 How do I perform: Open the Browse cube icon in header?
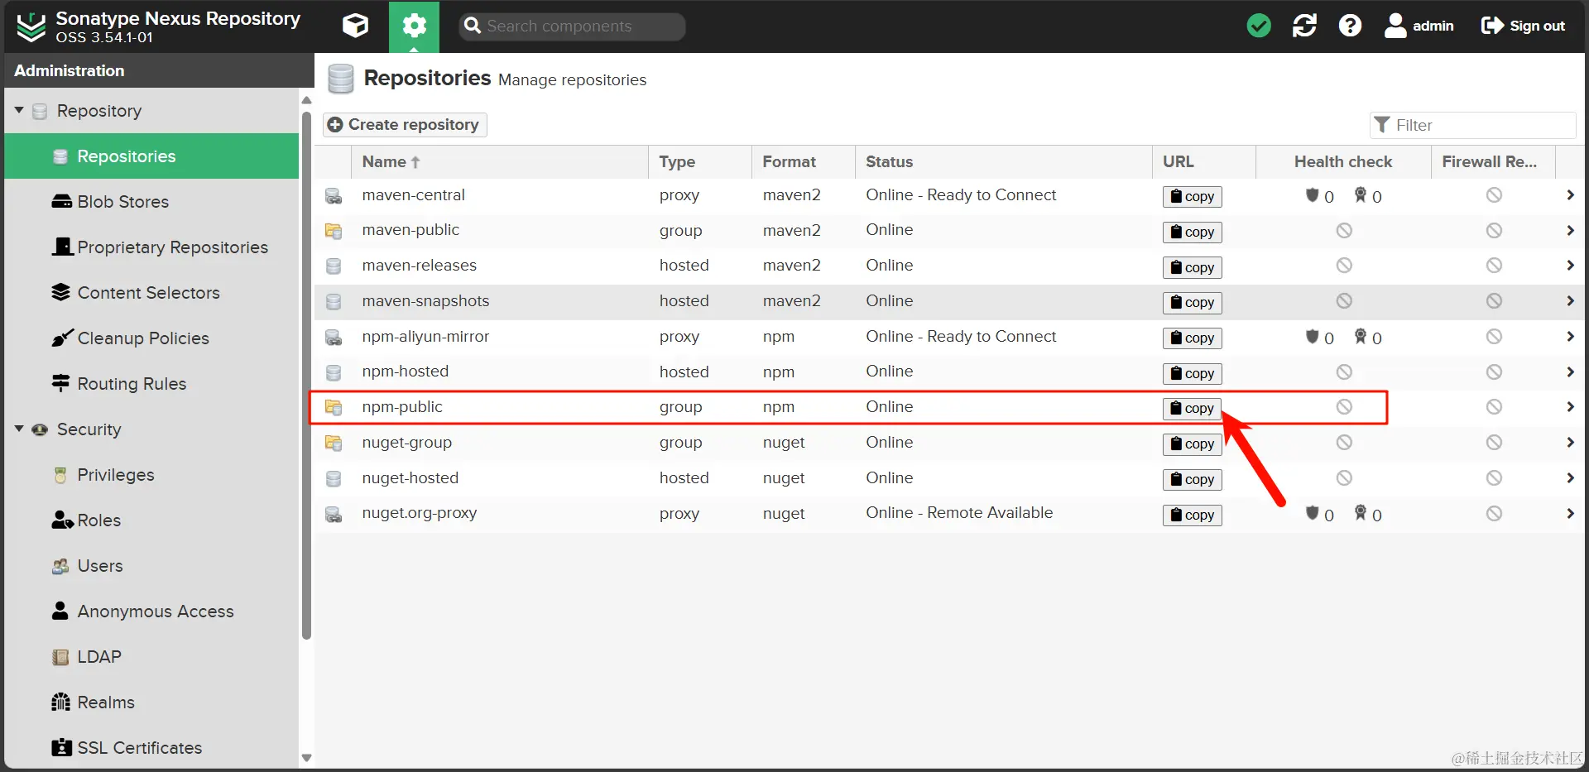click(x=355, y=26)
